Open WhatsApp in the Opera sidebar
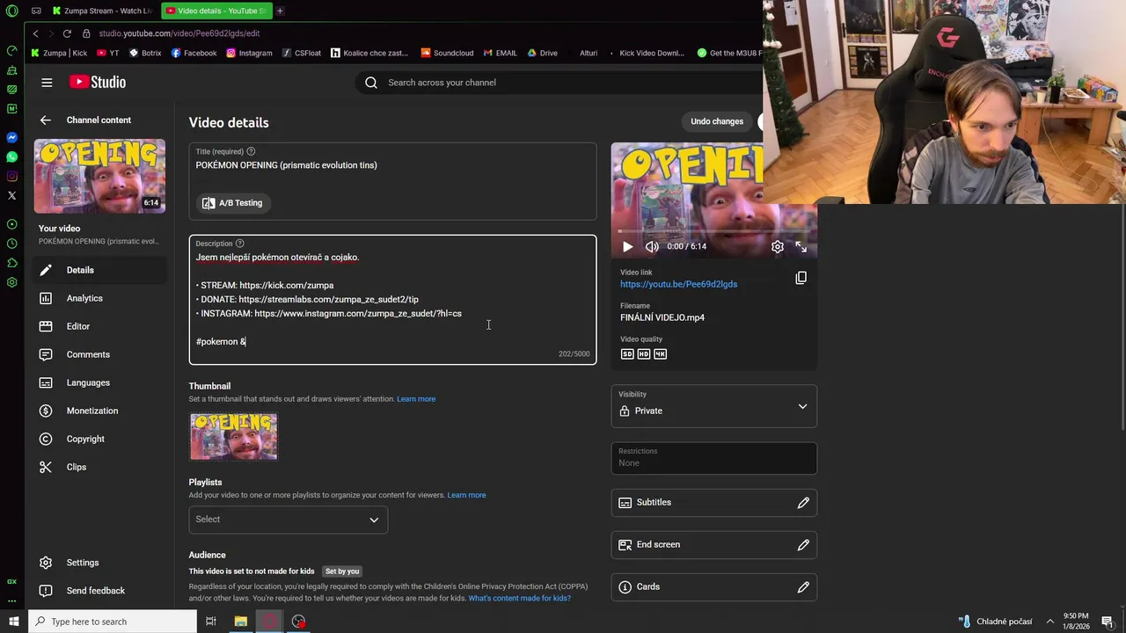This screenshot has height=633, width=1126. pos(11,156)
